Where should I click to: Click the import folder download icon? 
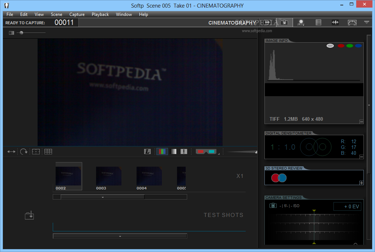[29, 215]
